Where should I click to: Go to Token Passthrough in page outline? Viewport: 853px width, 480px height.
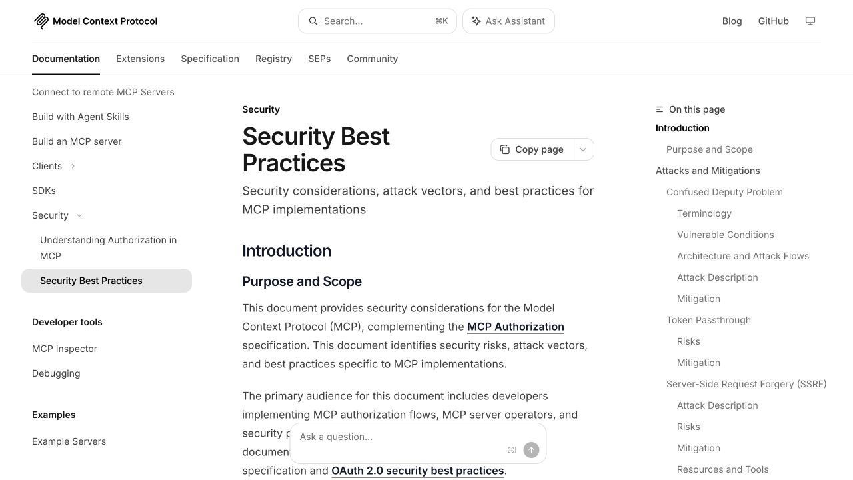point(708,320)
